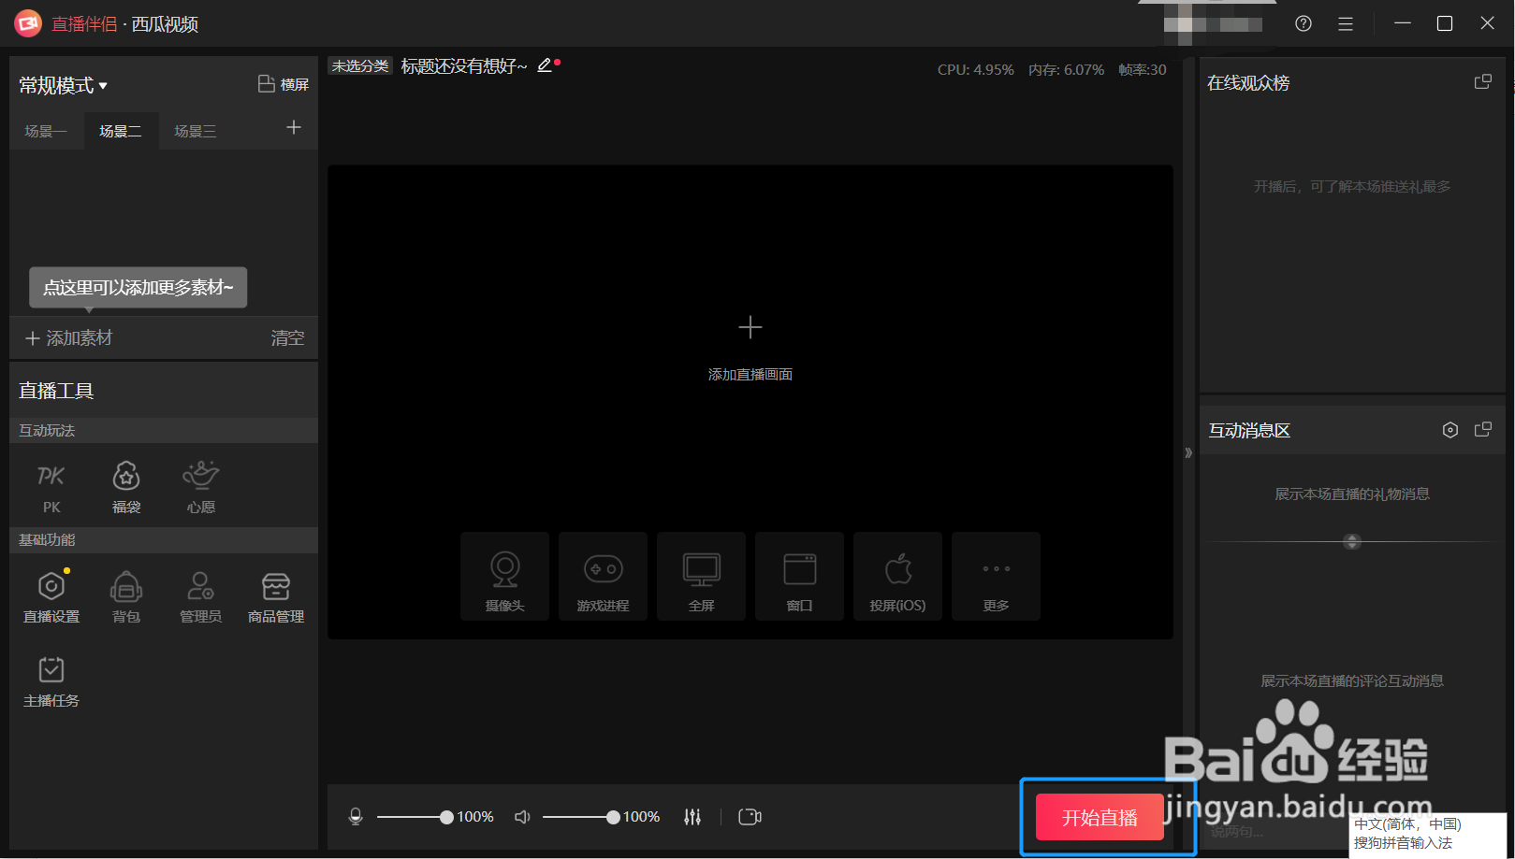1515x859 pixels.
Task: Mute the microphone icon
Action: tap(356, 817)
